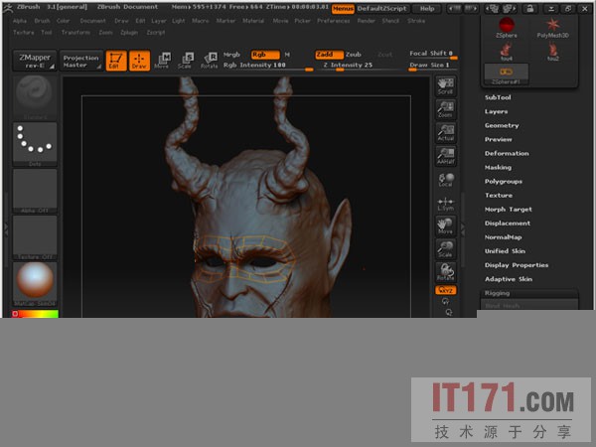Activate the Edit mode button
The image size is (596, 447).
[116, 61]
